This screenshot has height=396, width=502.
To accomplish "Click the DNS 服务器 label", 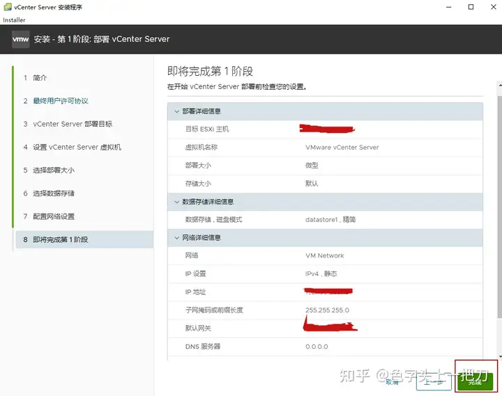I will pyautogui.click(x=203, y=347).
